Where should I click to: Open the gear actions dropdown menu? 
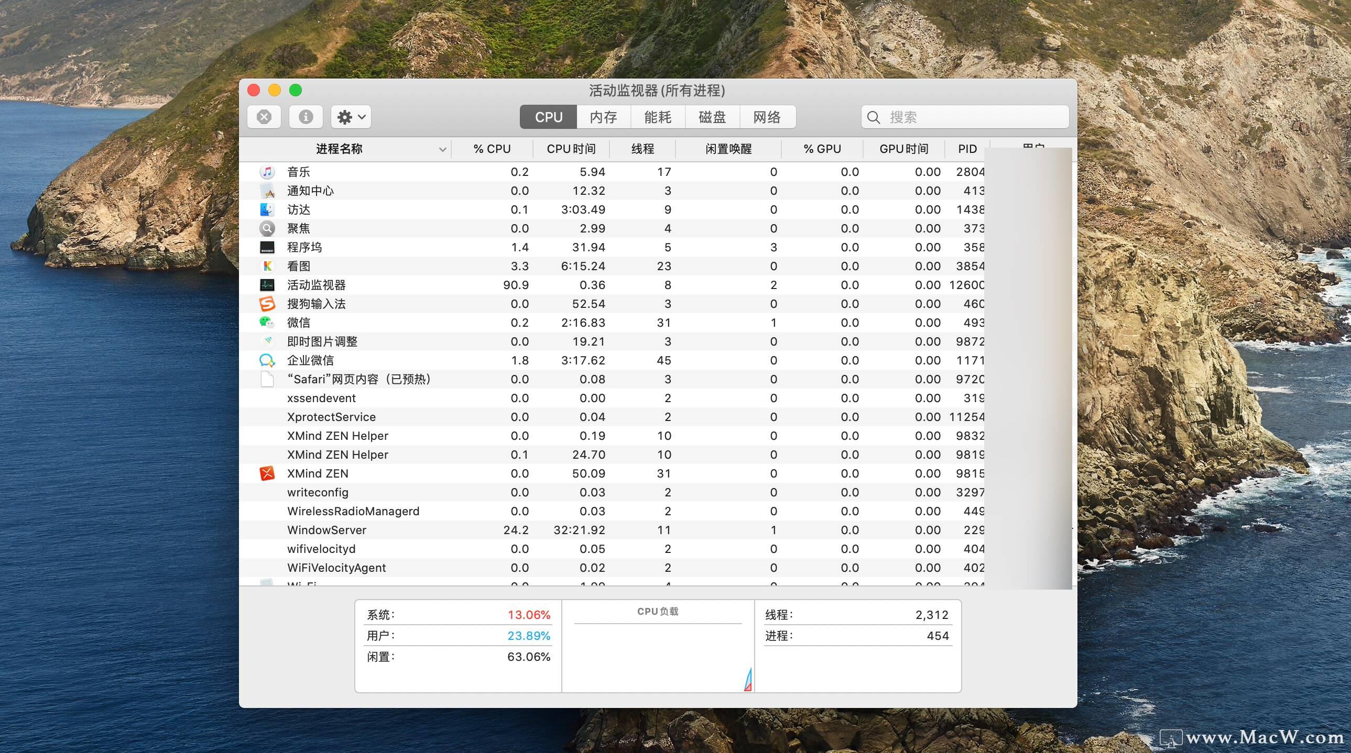coord(351,117)
